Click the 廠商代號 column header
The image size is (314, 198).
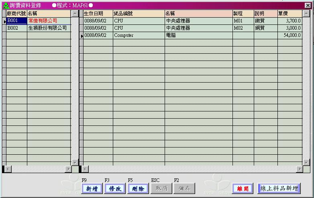(x=16, y=14)
